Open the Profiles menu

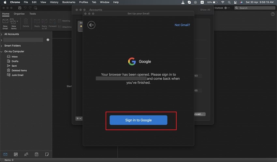click(x=83, y=2)
